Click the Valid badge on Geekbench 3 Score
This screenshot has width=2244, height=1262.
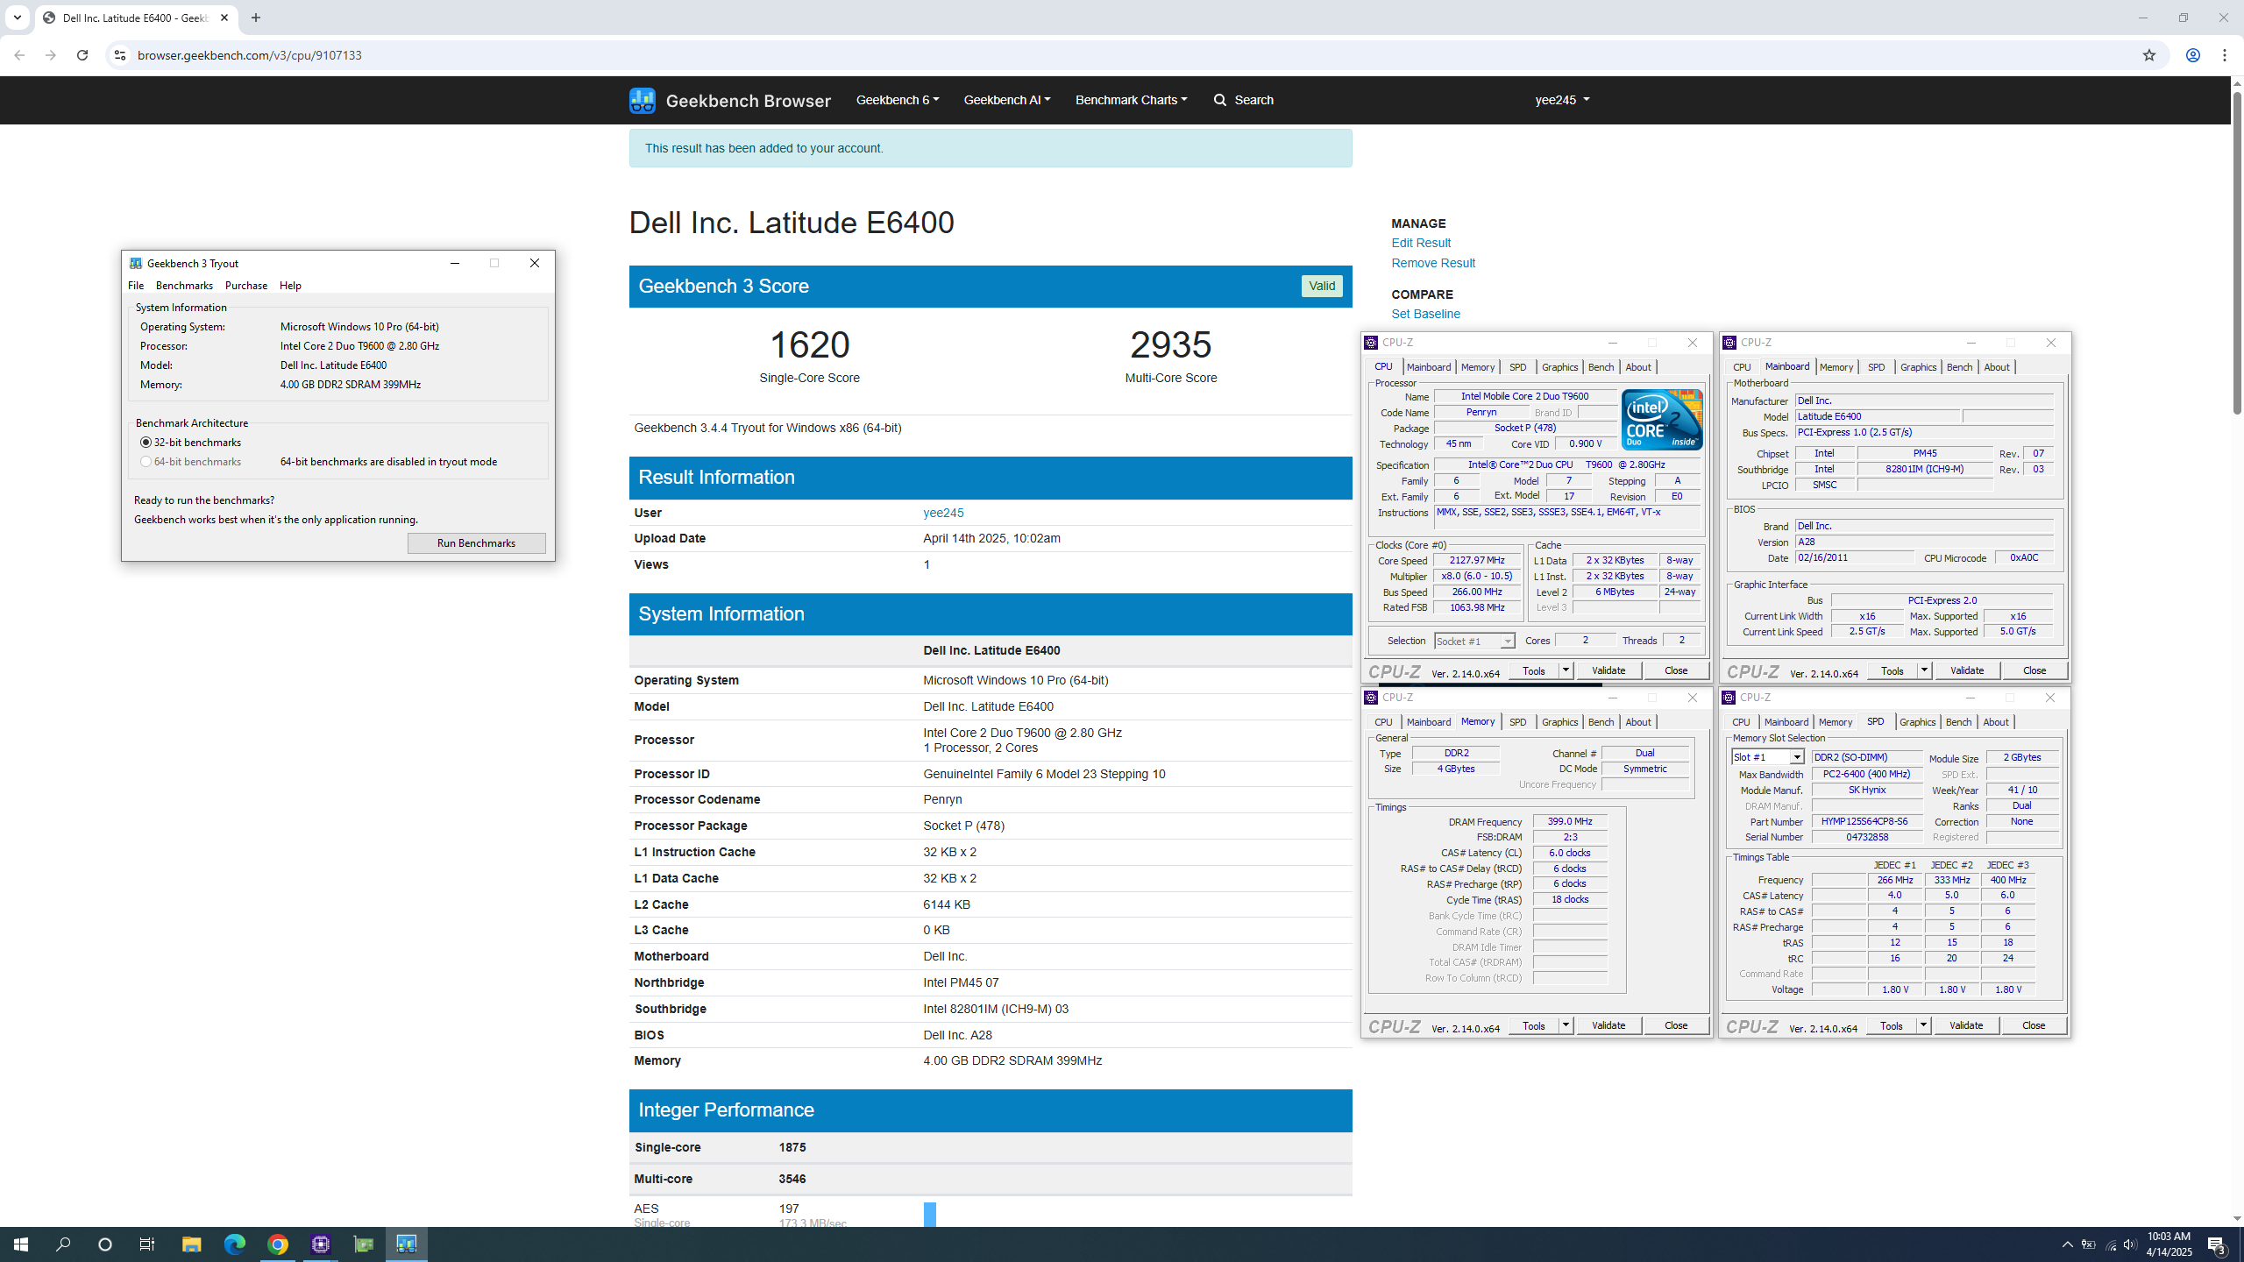(1322, 286)
